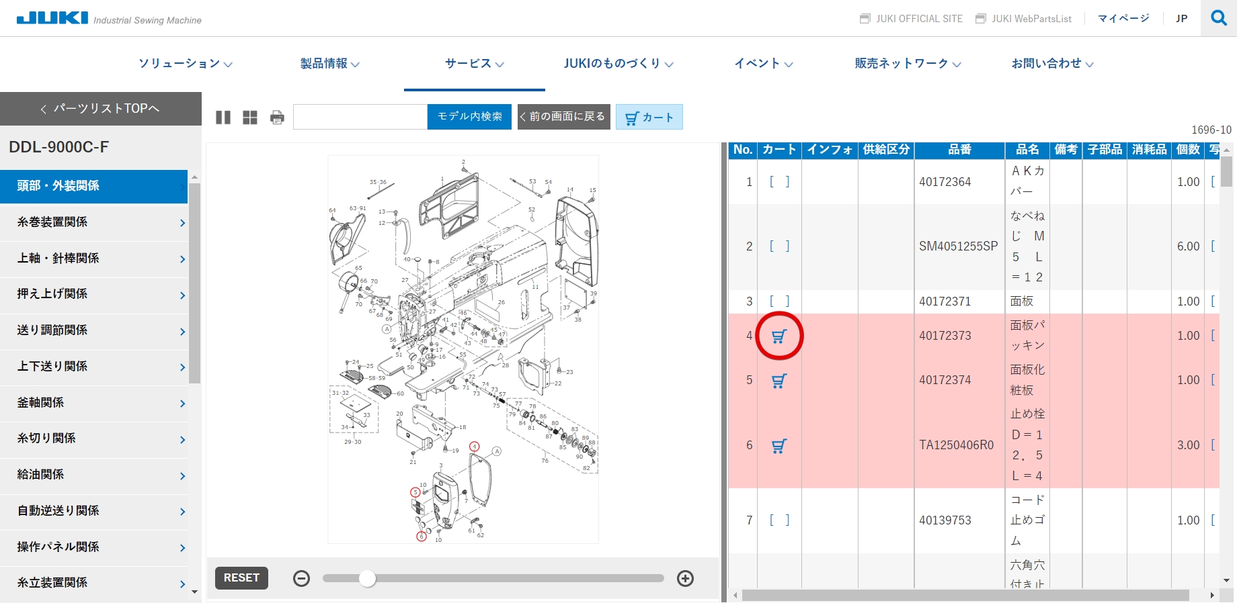Toggle cart bracket for part 40172364
This screenshot has height=603, width=1237.
tap(779, 182)
